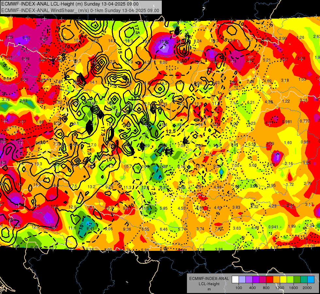Click the '8.24' wind shear value
This screenshot has height=294, width=320.
[x=197, y=41]
